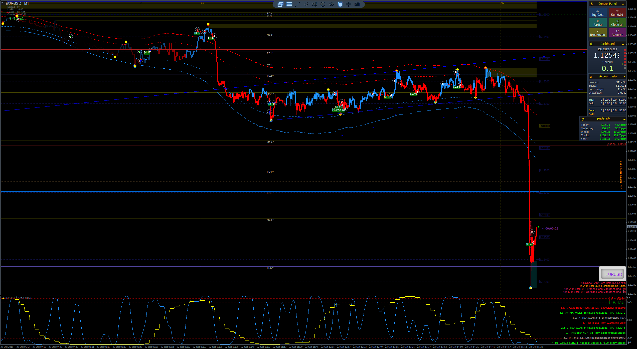Viewport: 637px width, 349px height.
Task: Click the eye refresh icon in toolbar
Action: pos(332,4)
